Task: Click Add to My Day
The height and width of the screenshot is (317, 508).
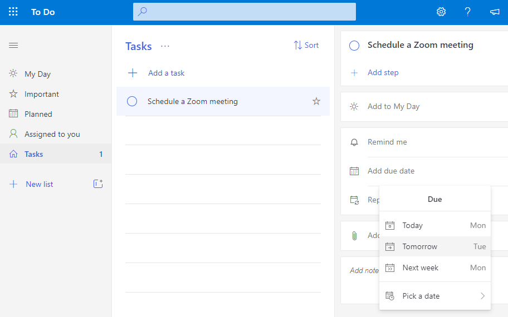Action: (393, 106)
